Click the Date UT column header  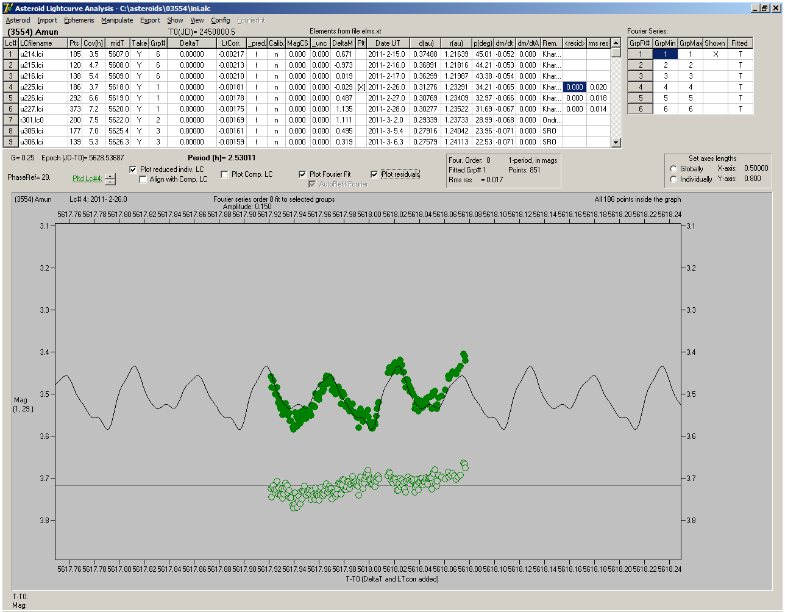pyautogui.click(x=388, y=43)
